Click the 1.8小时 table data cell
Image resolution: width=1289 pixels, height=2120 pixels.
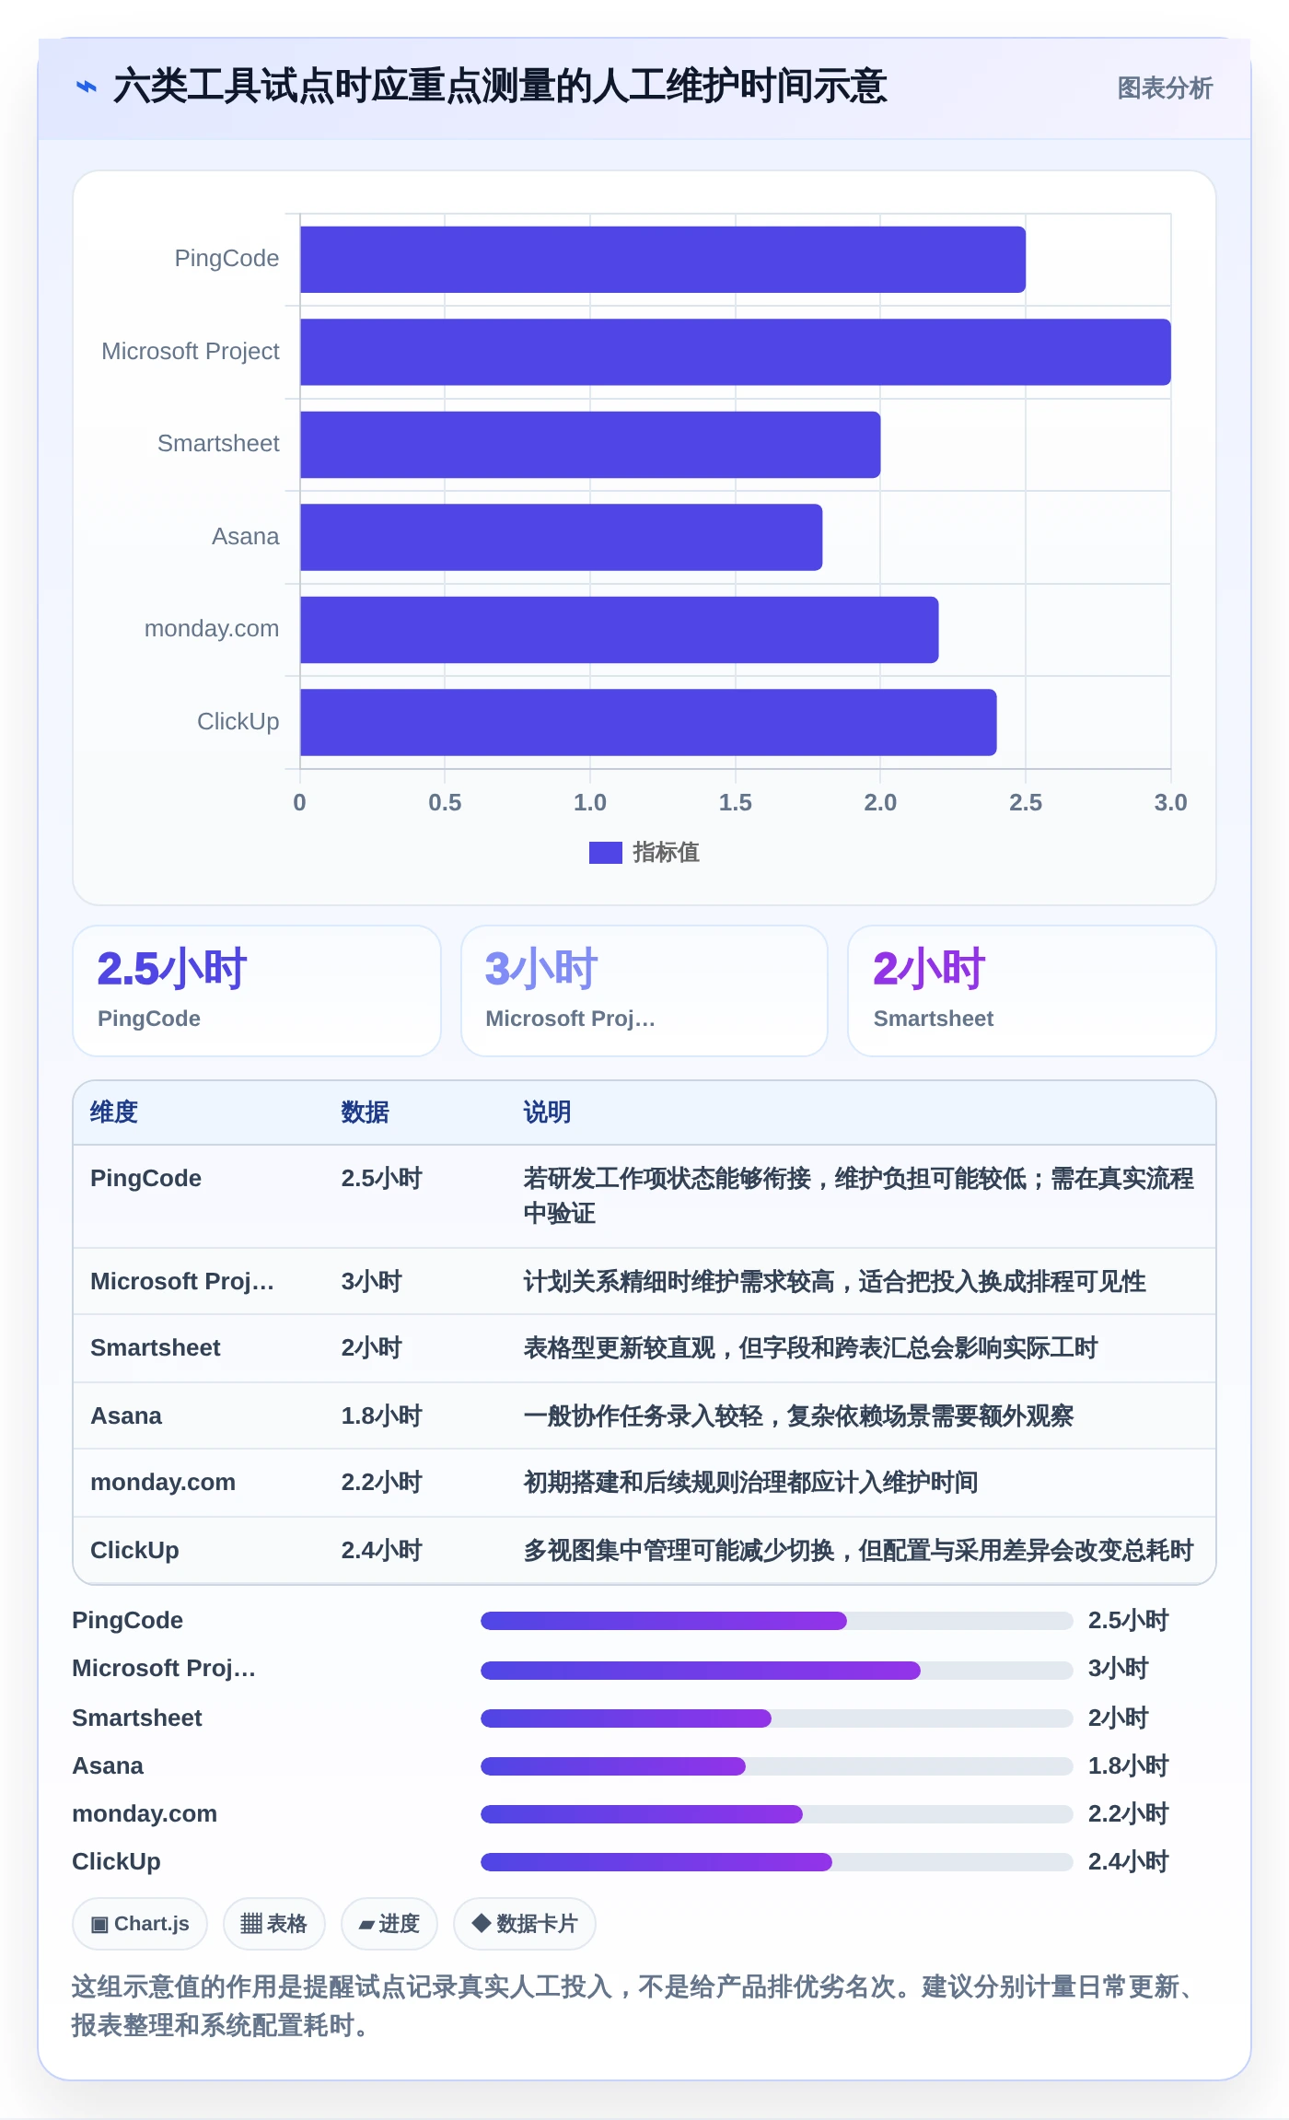pos(381,1416)
